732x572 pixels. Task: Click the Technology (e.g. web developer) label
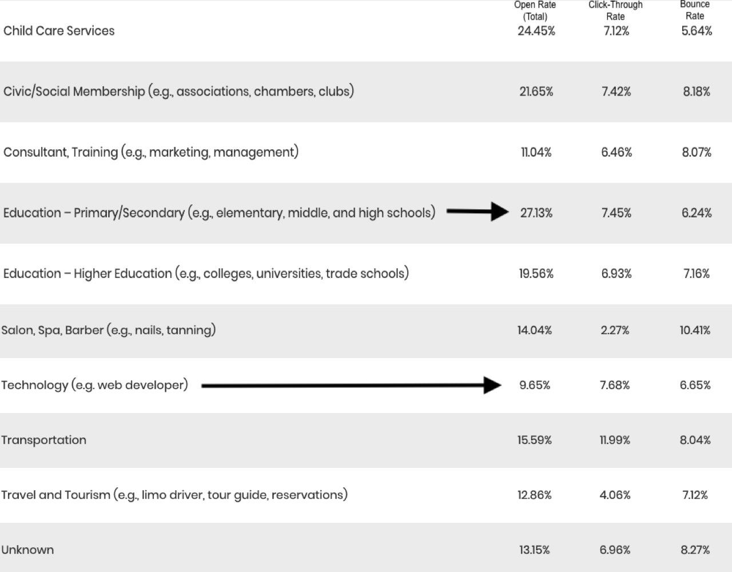click(x=94, y=385)
